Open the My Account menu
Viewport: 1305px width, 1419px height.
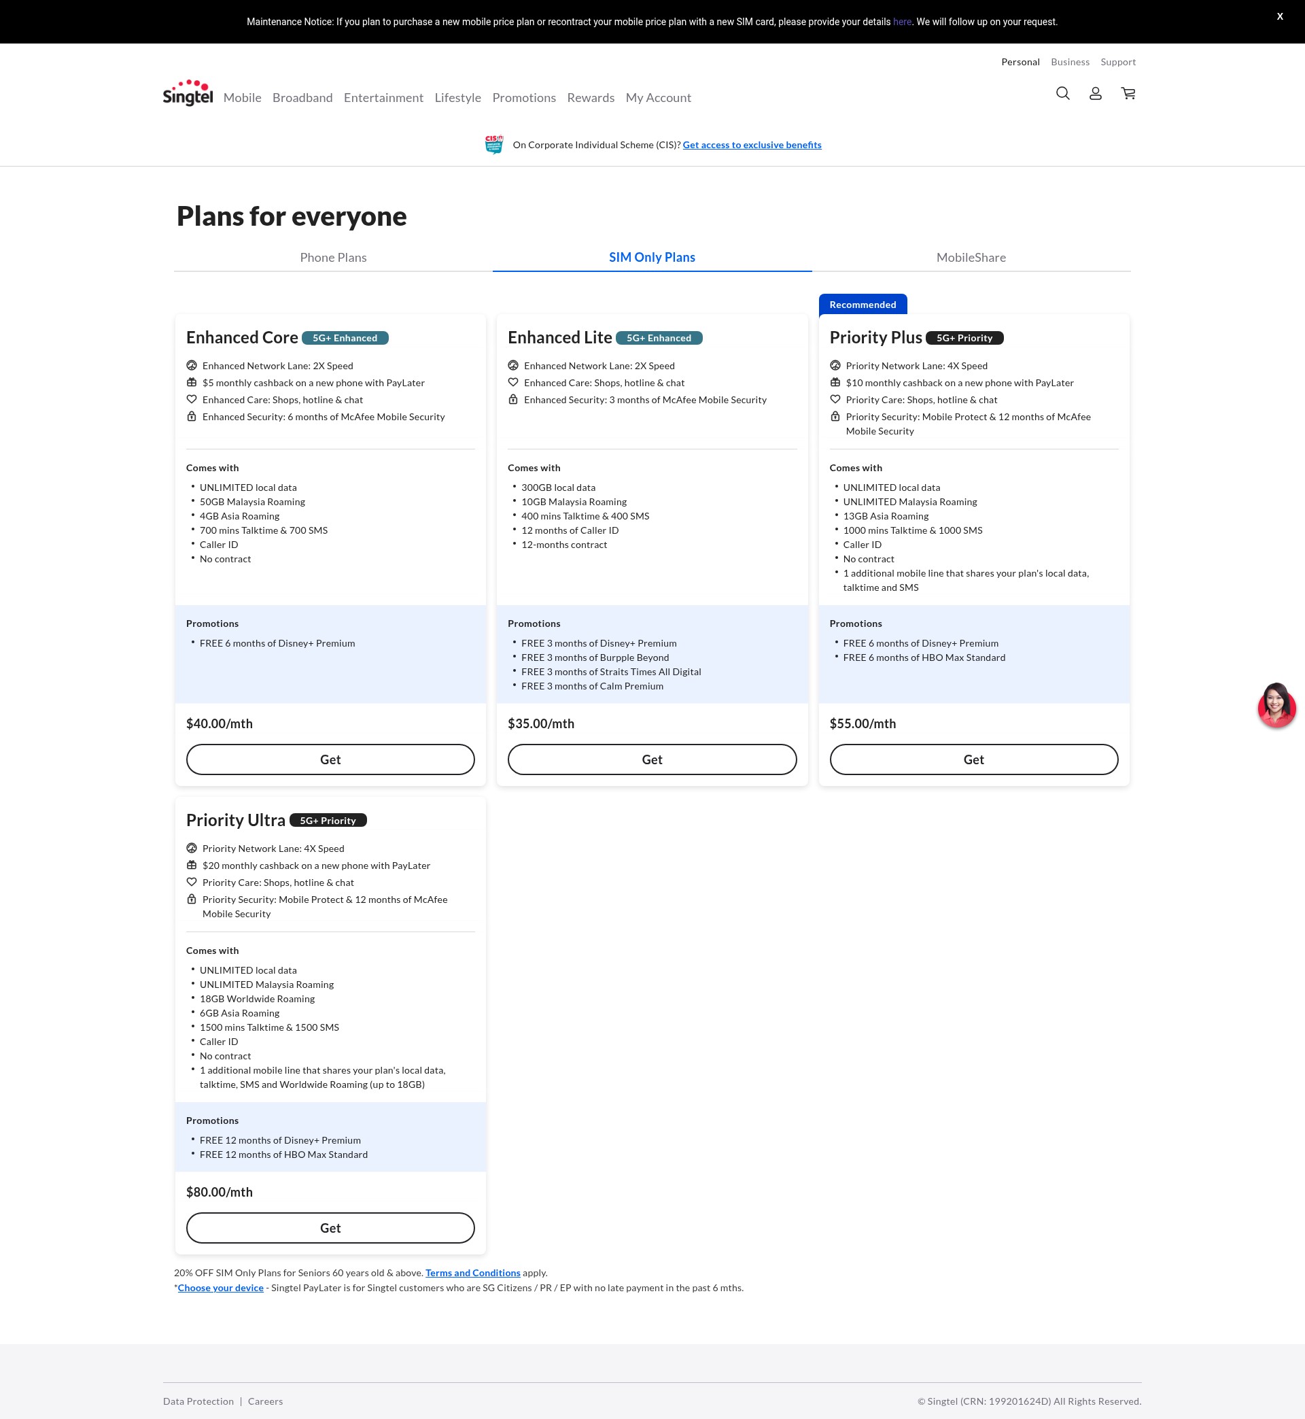[x=658, y=97]
